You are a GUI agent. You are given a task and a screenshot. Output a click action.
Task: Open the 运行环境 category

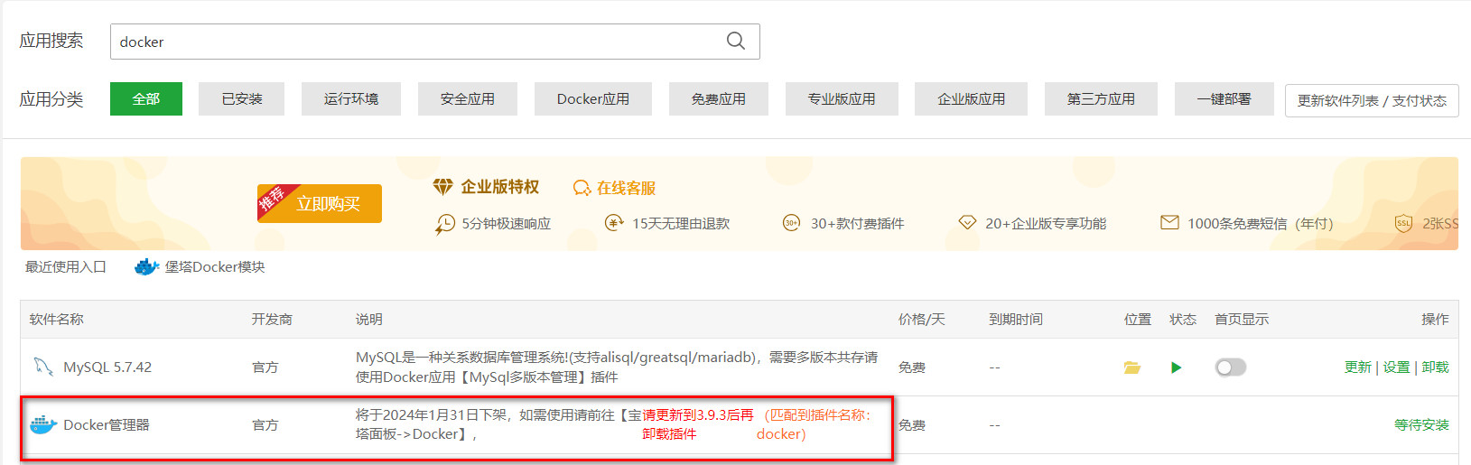(x=351, y=98)
